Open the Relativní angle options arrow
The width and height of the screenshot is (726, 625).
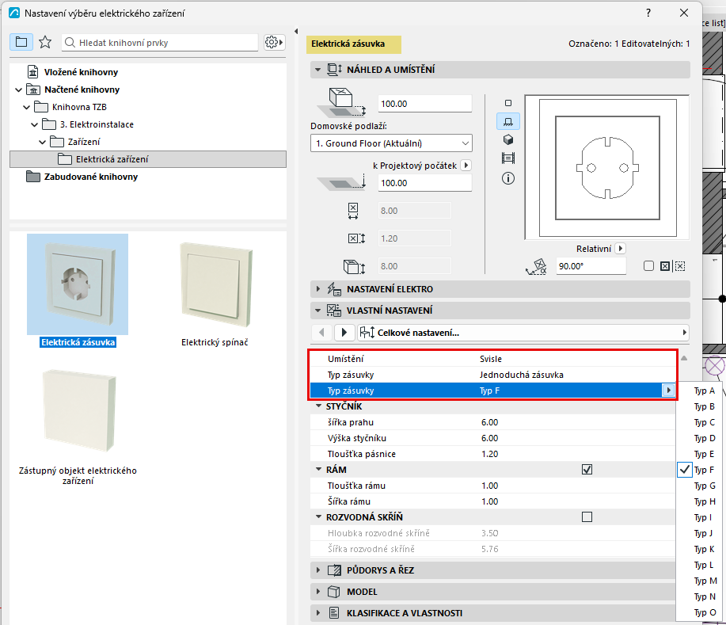(621, 248)
